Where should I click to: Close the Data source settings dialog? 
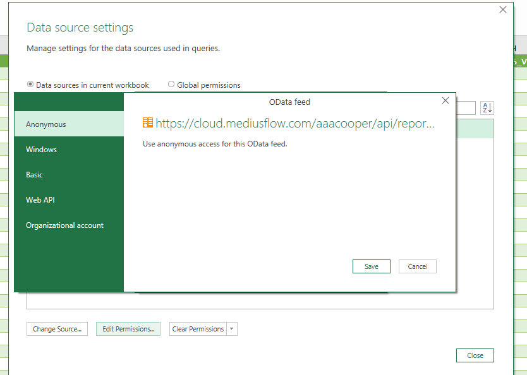[x=475, y=355]
